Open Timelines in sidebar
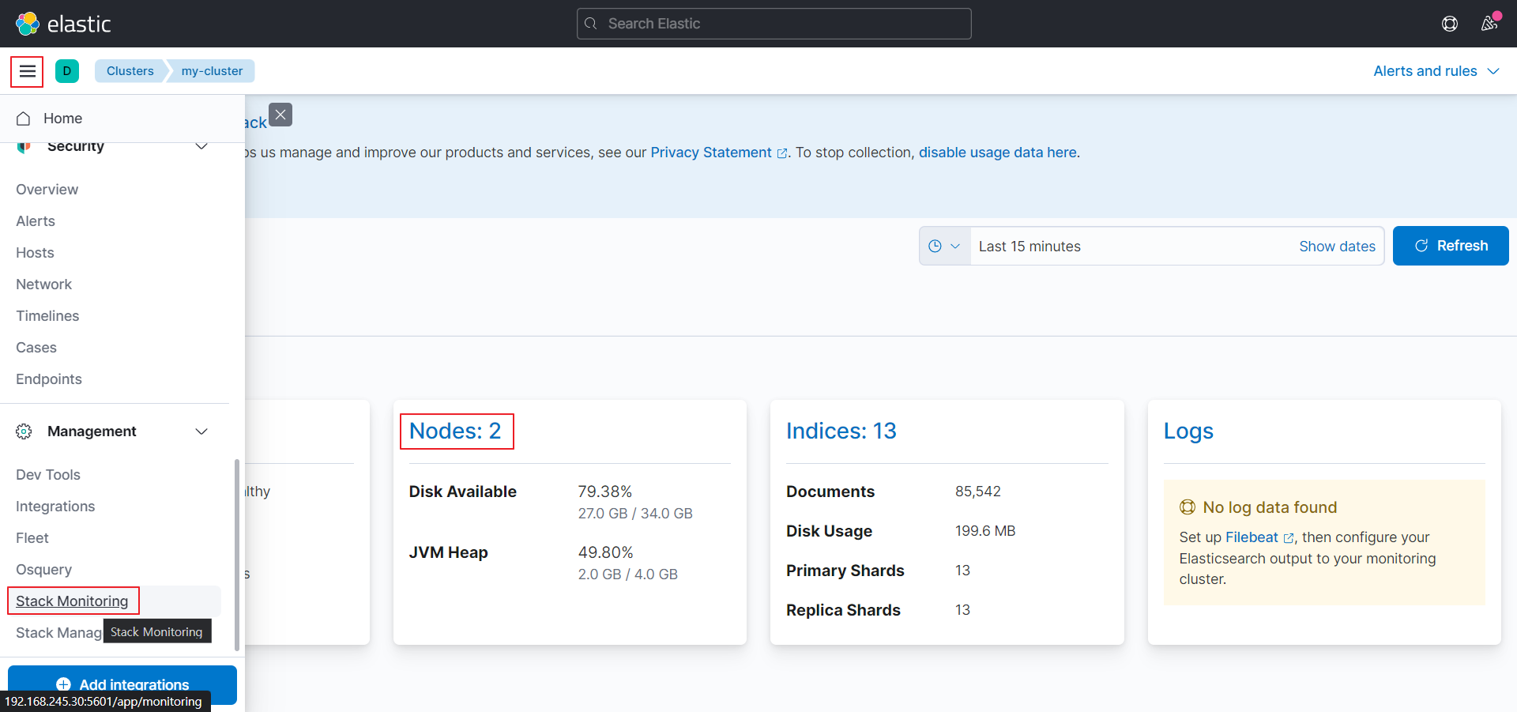 (x=47, y=316)
